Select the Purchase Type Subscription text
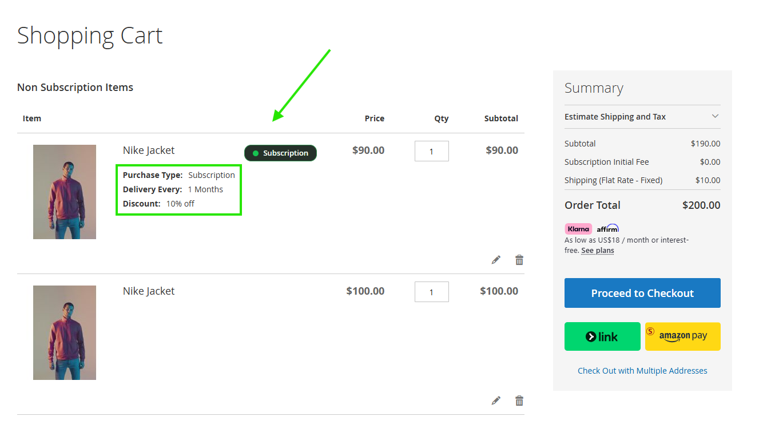Image resolution: width=763 pixels, height=432 pixels. (179, 175)
